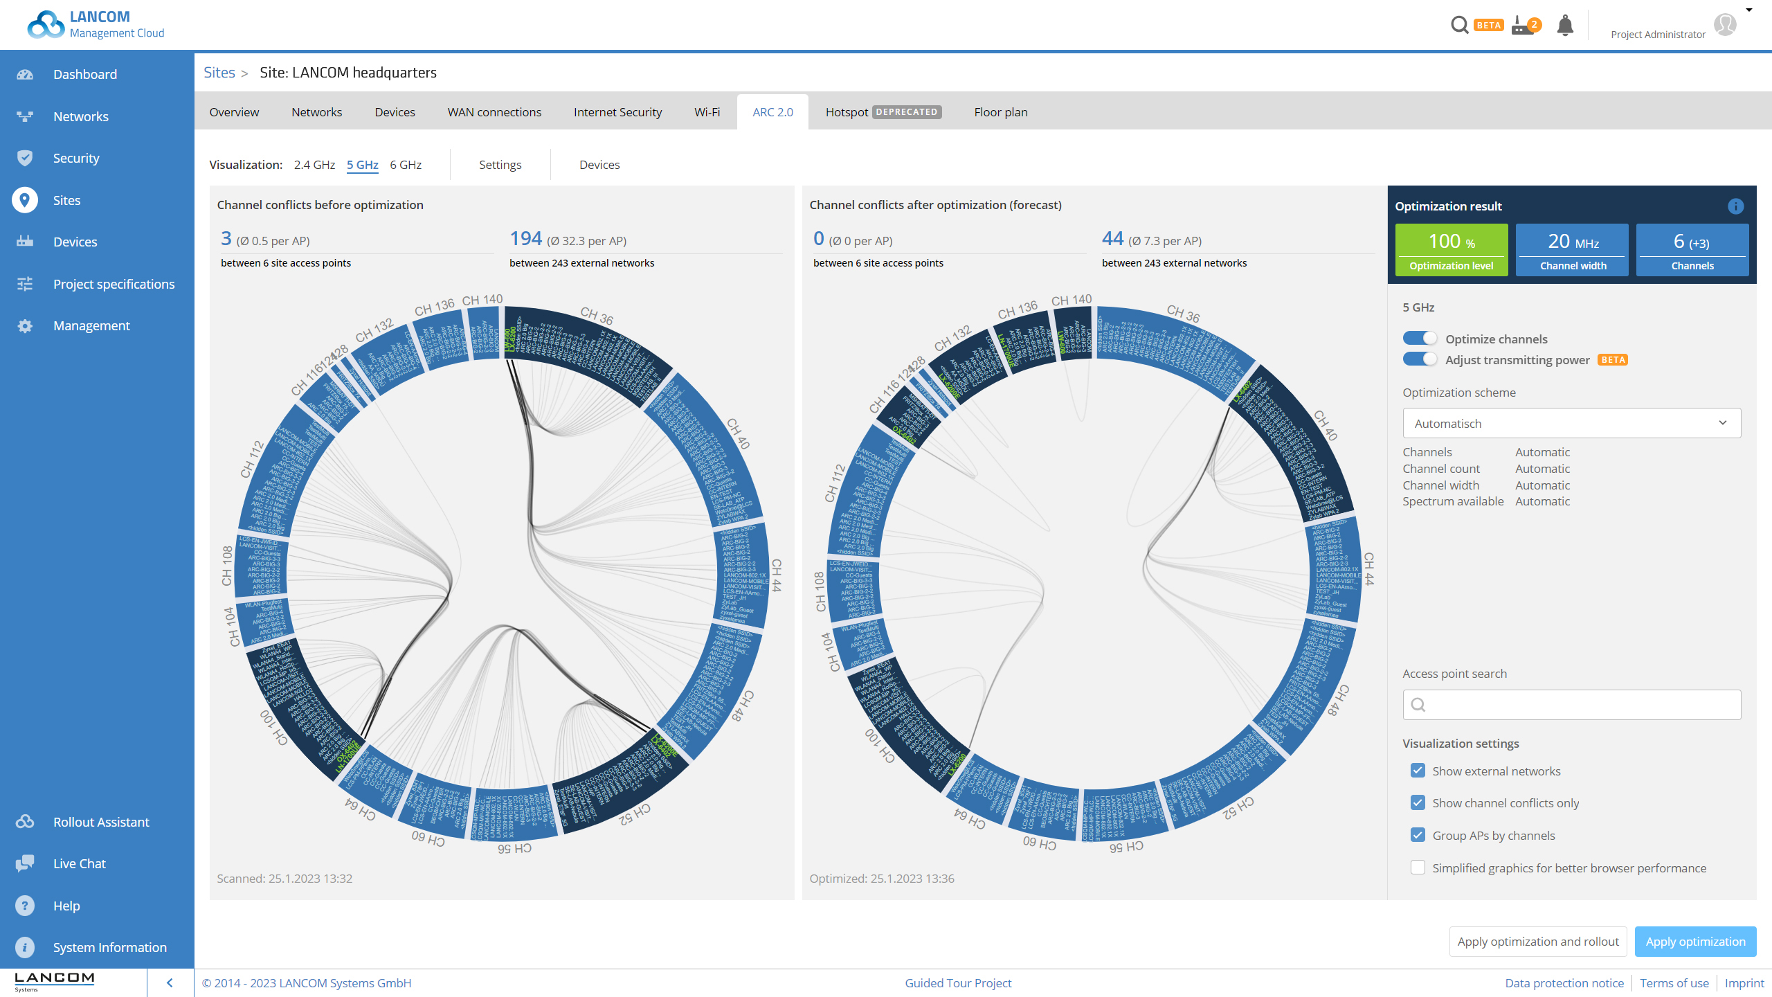The height and width of the screenshot is (997, 1772).
Task: Click the 100% Optimization level tile
Action: pyautogui.click(x=1452, y=250)
